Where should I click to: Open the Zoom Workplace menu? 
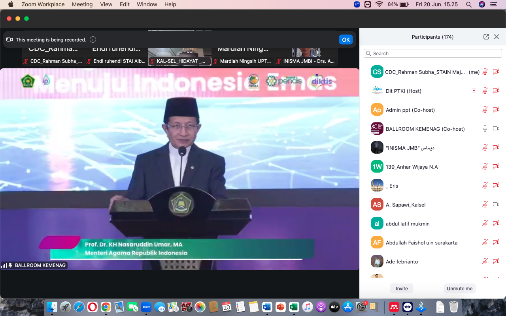(43, 4)
